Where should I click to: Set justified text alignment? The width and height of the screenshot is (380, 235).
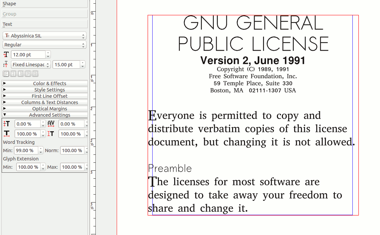(28, 74)
